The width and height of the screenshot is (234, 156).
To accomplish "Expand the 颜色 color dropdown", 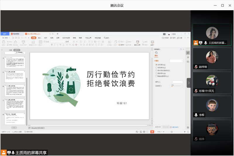I will pyautogui.click(x=178, y=82).
